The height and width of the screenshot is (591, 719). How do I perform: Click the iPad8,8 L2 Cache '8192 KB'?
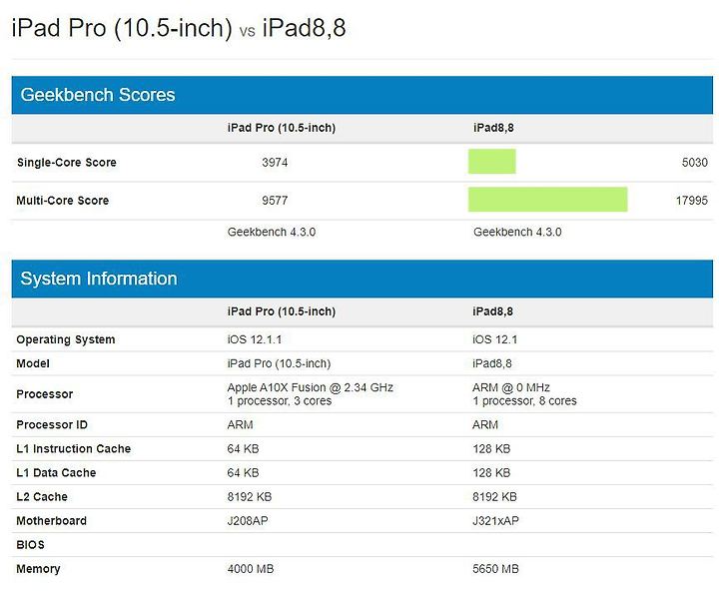(x=494, y=497)
